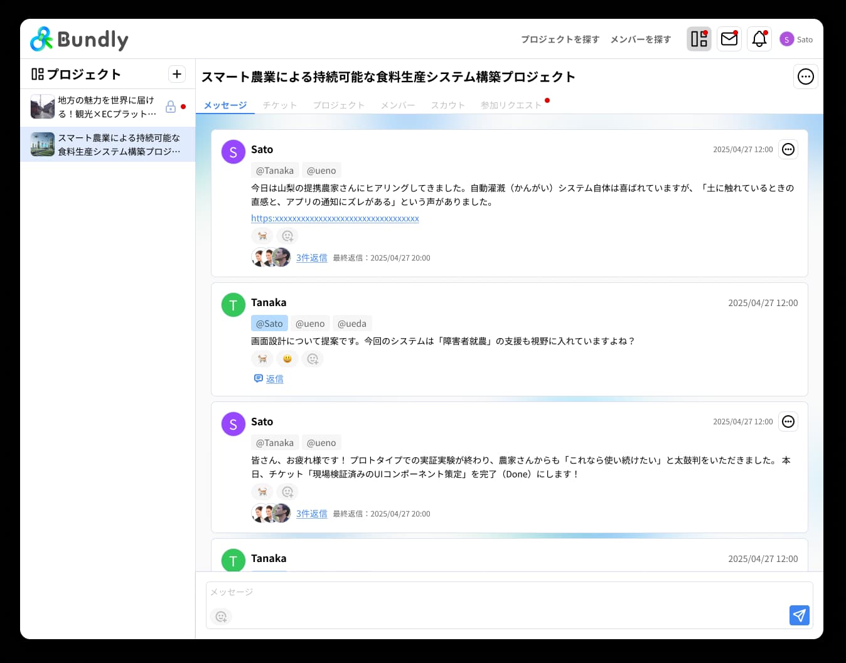Viewport: 846px width, 663px height.
Task: Click @ueno mention in first Sato message
Action: 321,171
